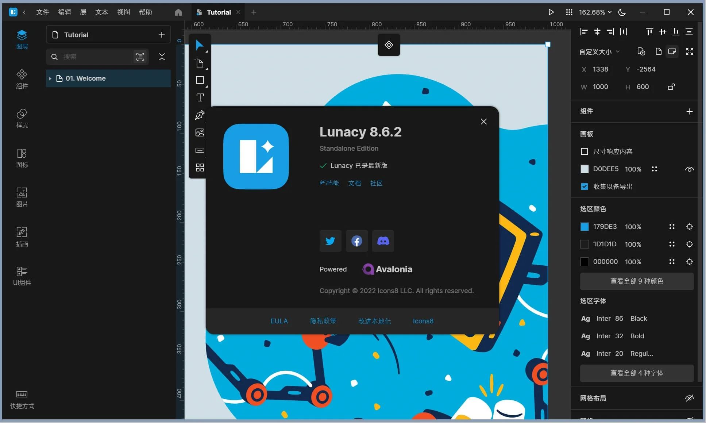Align objects to left edge

(x=584, y=32)
